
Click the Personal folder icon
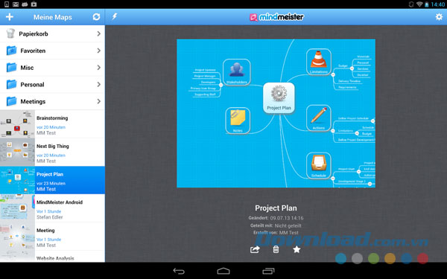pyautogui.click(x=11, y=85)
